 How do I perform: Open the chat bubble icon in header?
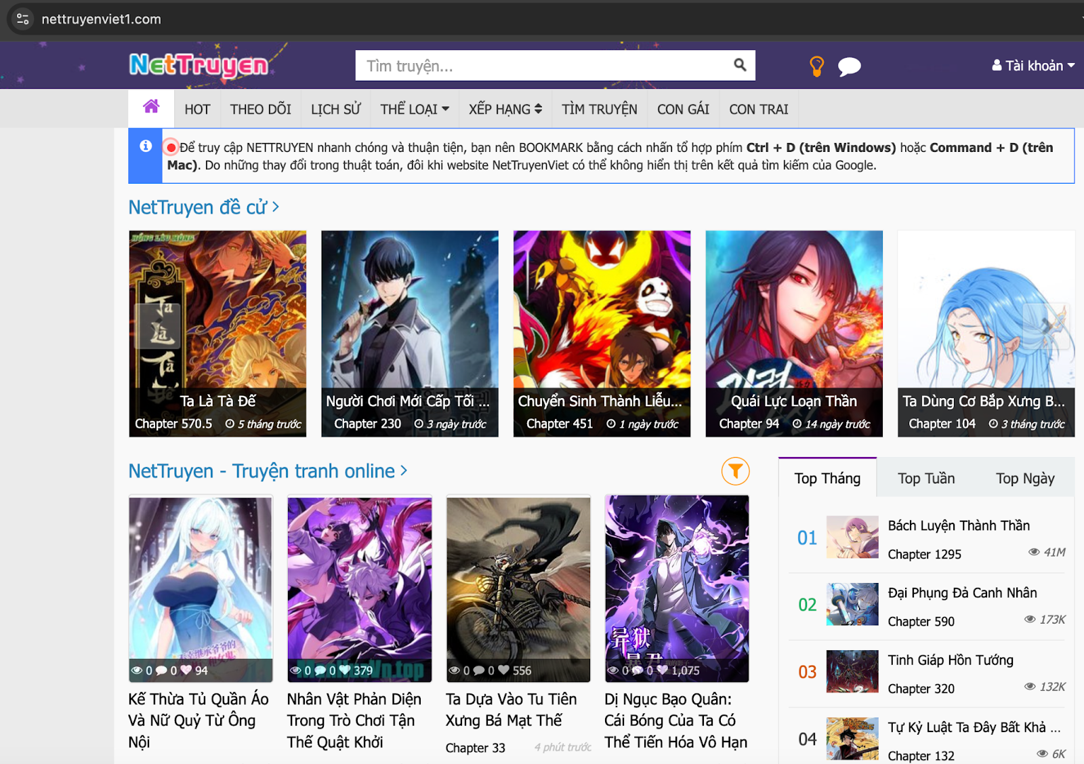tap(849, 66)
